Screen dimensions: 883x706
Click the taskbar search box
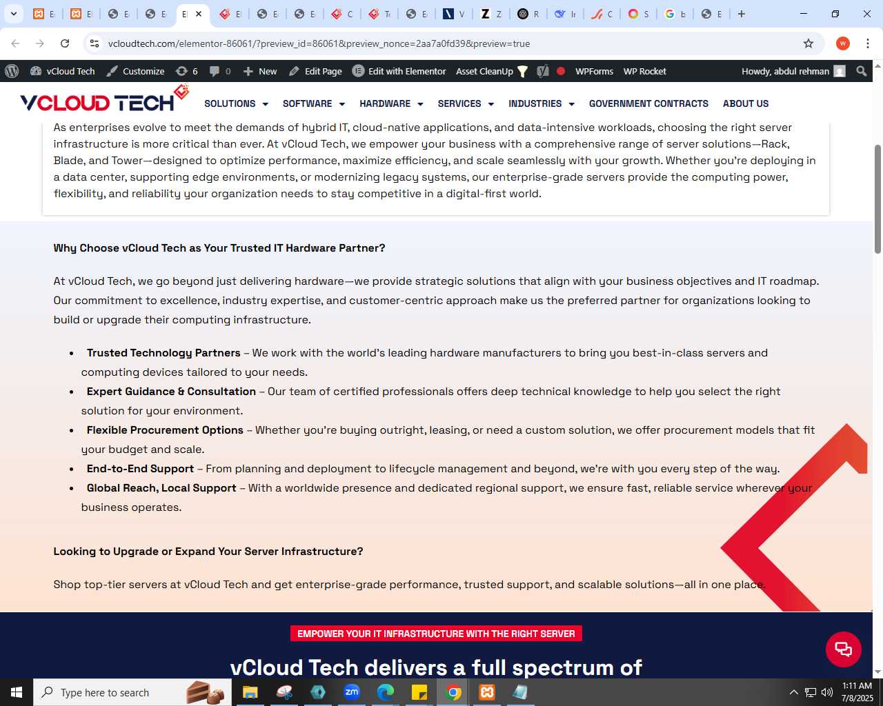pyautogui.click(x=134, y=692)
